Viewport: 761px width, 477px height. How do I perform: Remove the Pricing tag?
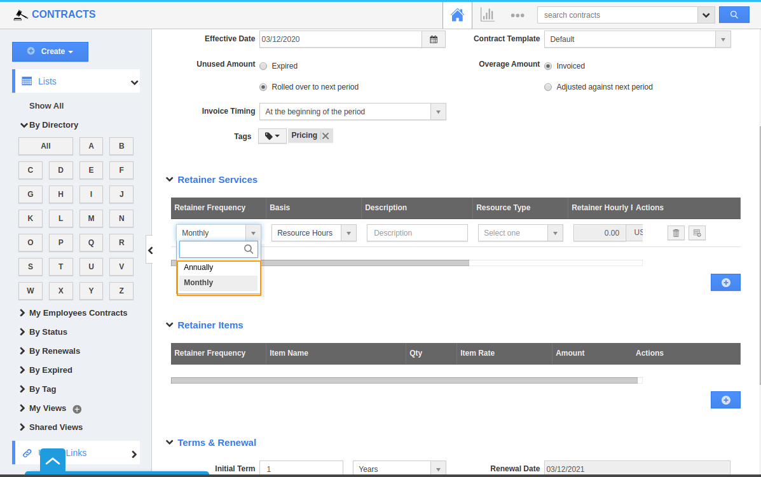326,136
